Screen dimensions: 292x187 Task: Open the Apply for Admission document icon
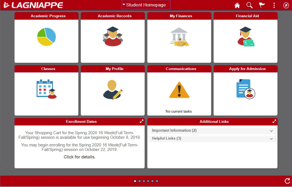pyautogui.click(x=246, y=89)
